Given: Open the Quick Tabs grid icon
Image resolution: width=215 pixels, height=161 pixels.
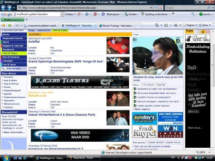Looking at the screenshot, I should coord(17,26).
